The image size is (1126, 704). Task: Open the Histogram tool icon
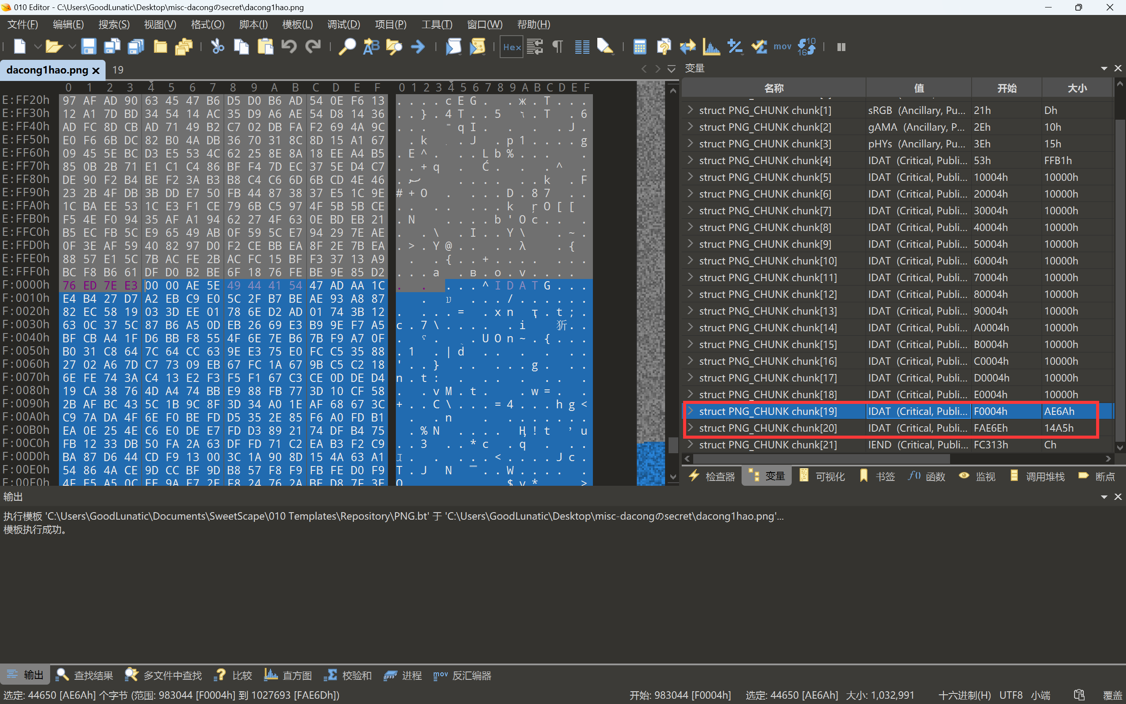[x=711, y=47]
